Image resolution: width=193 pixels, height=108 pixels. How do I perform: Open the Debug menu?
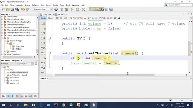(48, 5)
